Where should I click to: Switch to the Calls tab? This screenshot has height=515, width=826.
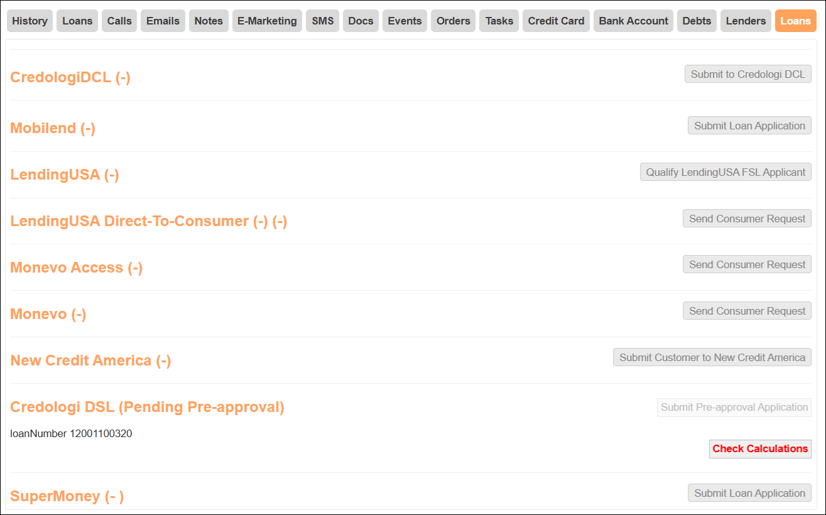[x=119, y=21]
